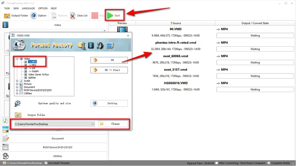The image size is (296, 166).
Task: Click the Output / Convert State column header
Action: click(x=255, y=23)
